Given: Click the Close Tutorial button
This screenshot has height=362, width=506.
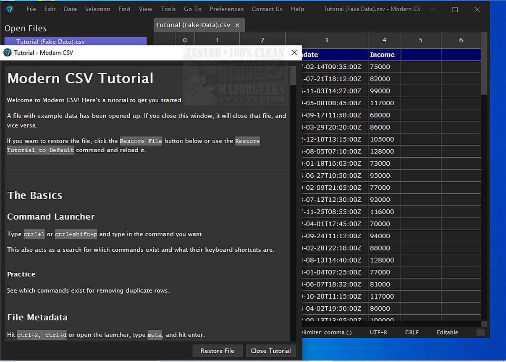Looking at the screenshot, I should click(271, 351).
